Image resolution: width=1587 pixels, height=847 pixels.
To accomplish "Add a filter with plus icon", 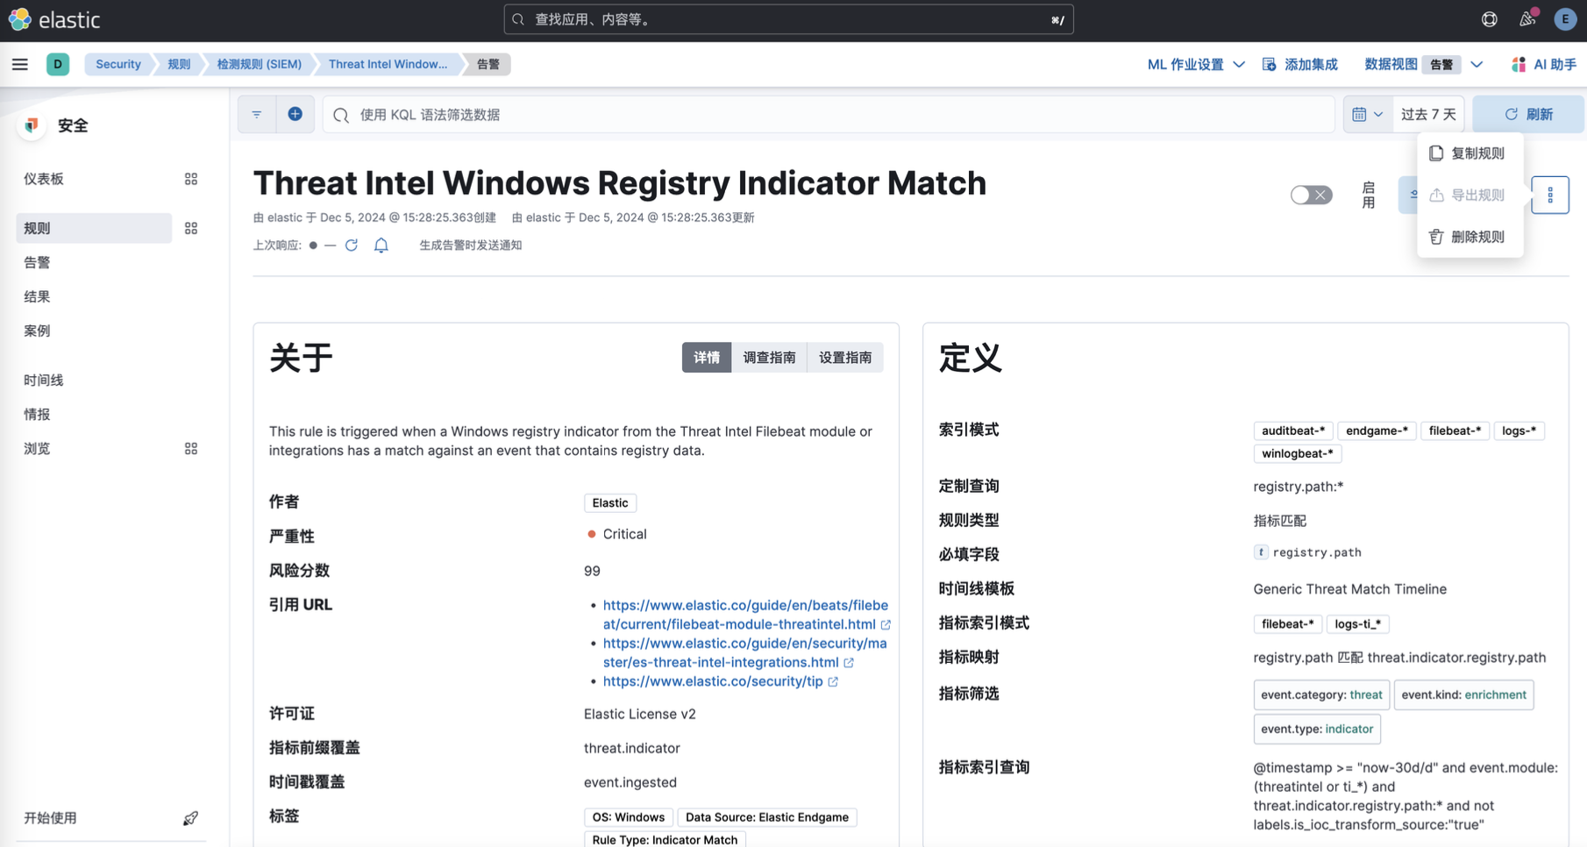I will [295, 114].
